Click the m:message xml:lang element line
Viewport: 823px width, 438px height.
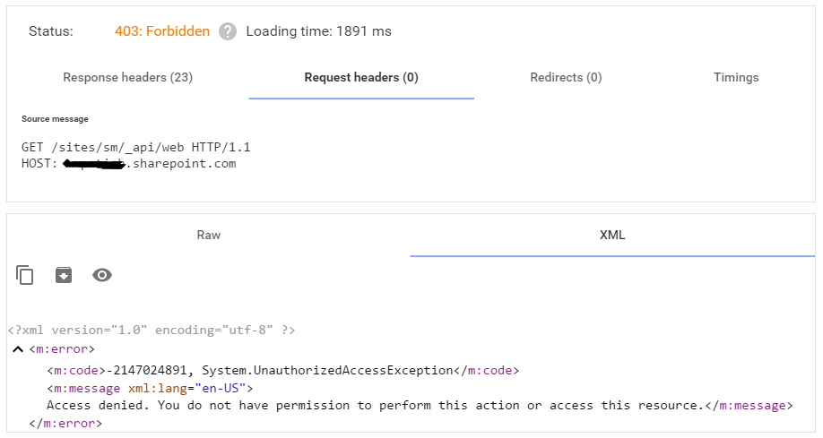pyautogui.click(x=150, y=388)
